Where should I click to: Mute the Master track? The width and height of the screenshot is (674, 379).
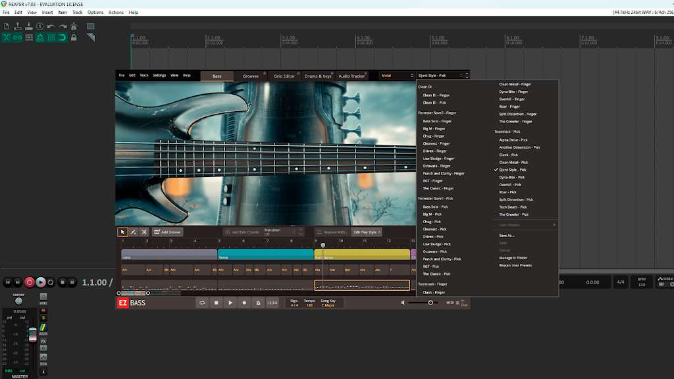pos(43,311)
